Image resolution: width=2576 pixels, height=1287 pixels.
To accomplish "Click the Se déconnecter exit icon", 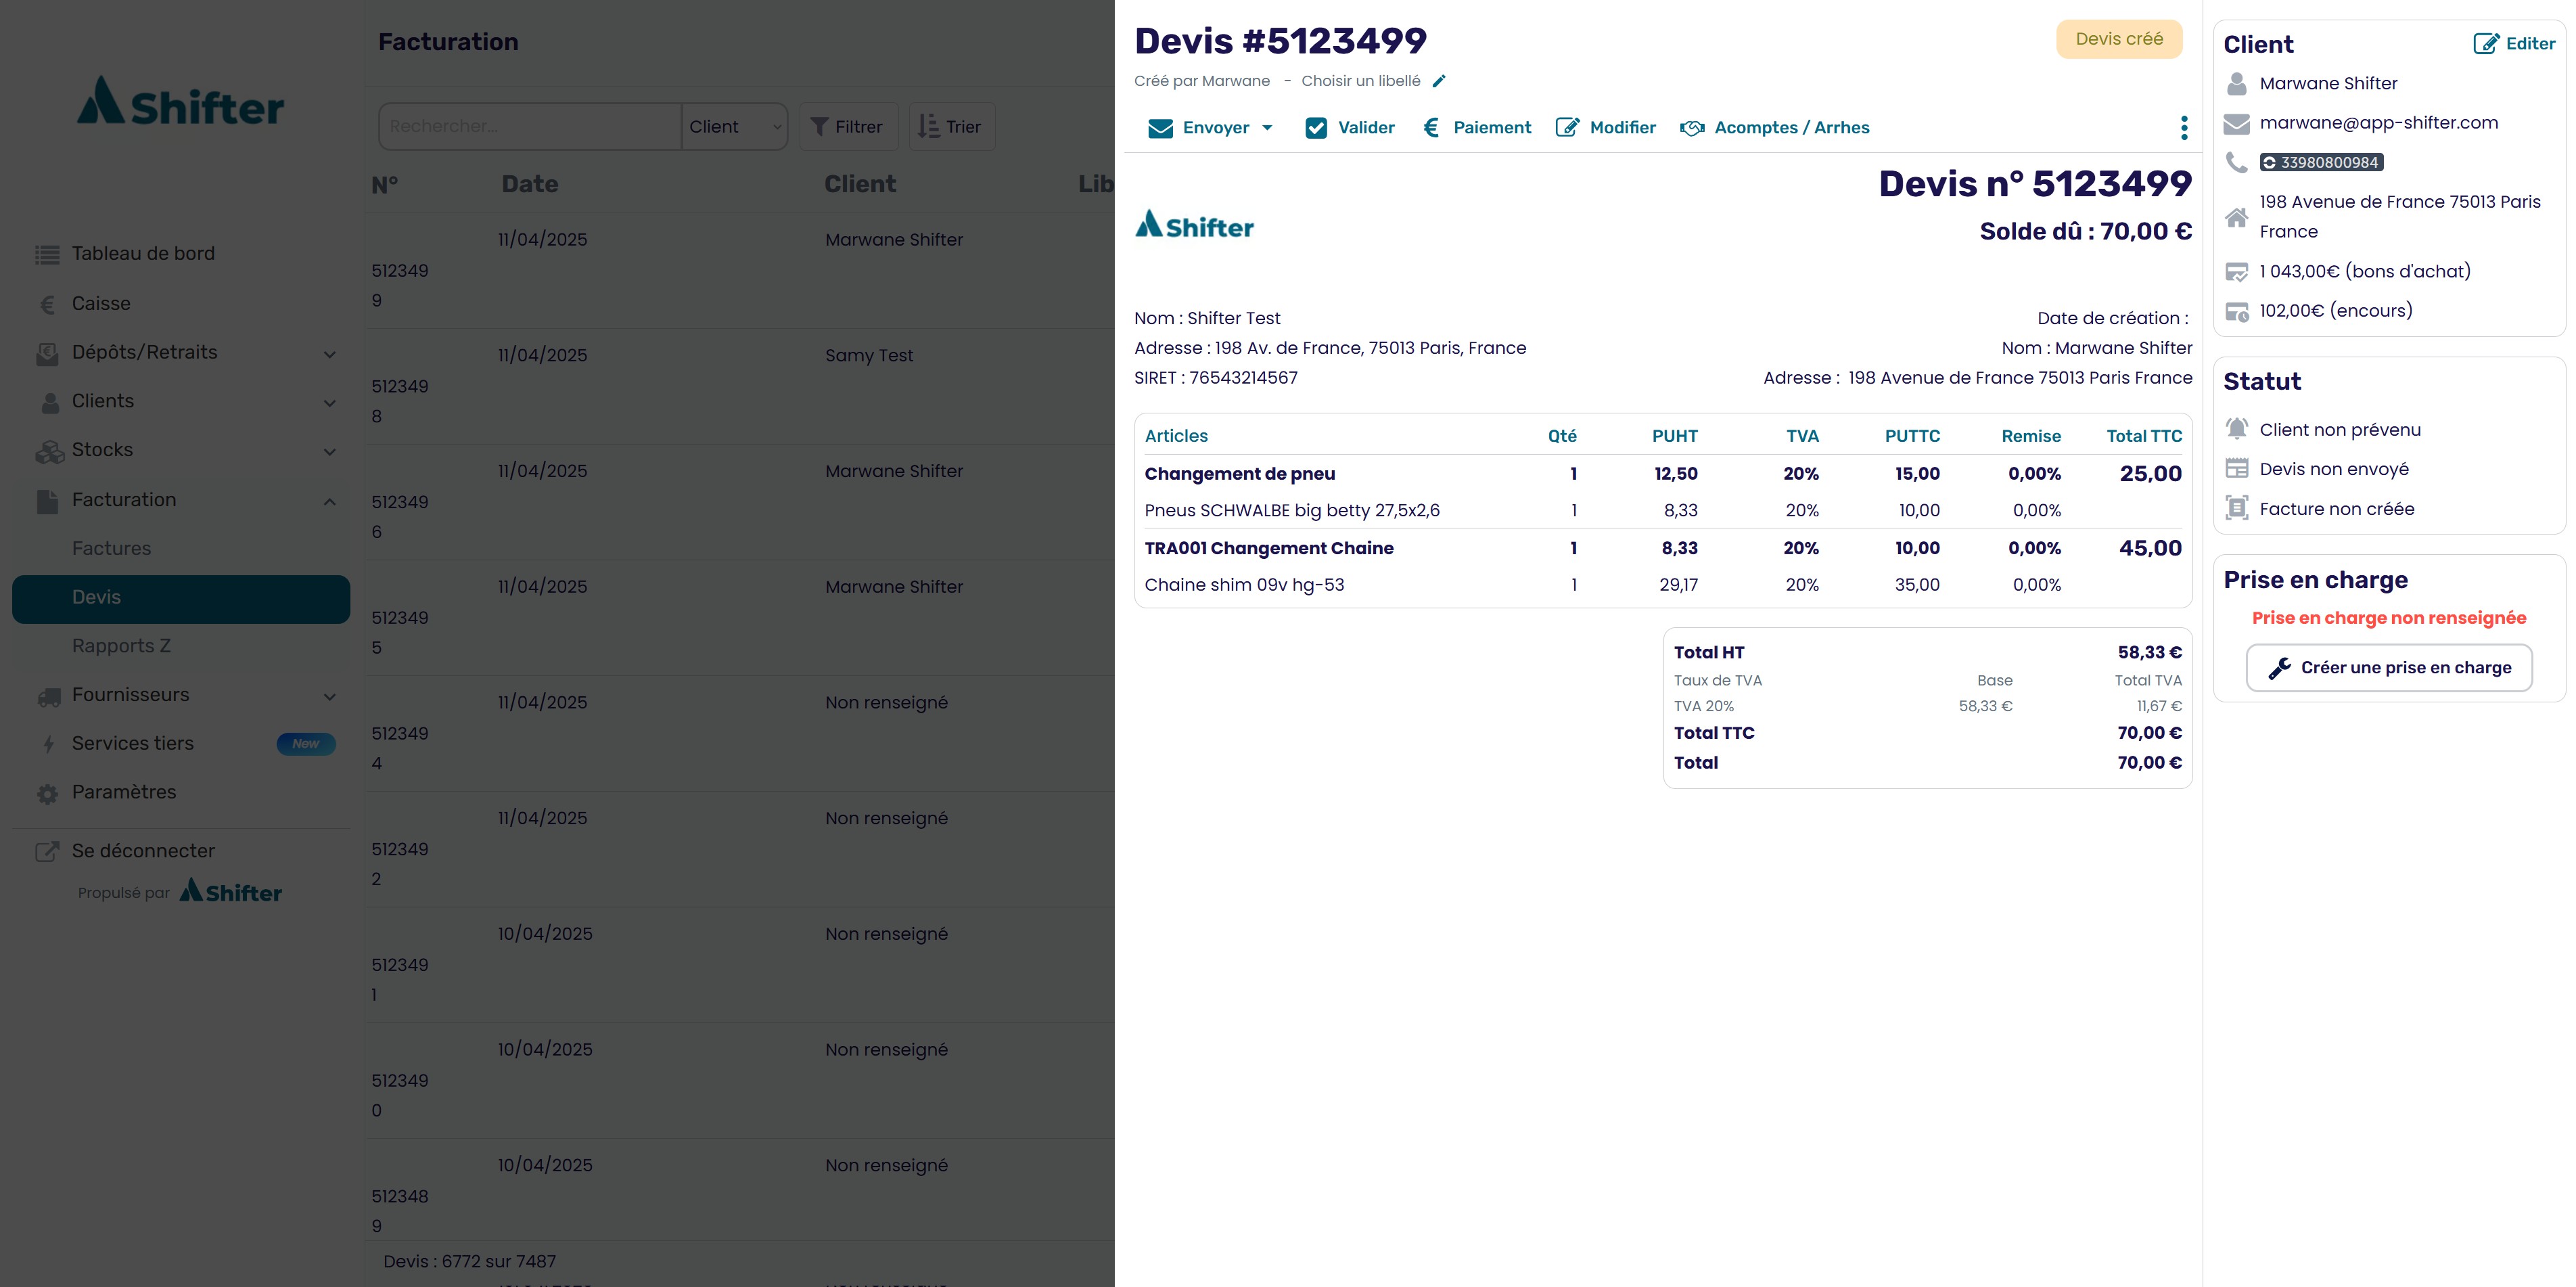I will tap(47, 852).
